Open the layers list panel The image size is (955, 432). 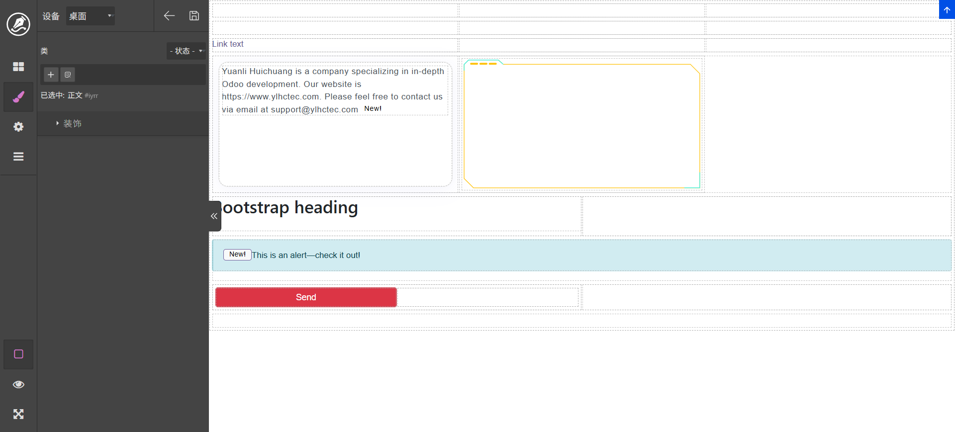[18, 157]
